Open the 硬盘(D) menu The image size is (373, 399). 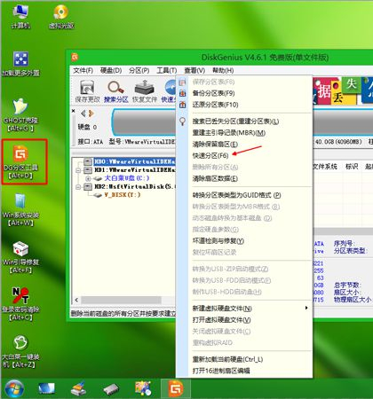(111, 71)
